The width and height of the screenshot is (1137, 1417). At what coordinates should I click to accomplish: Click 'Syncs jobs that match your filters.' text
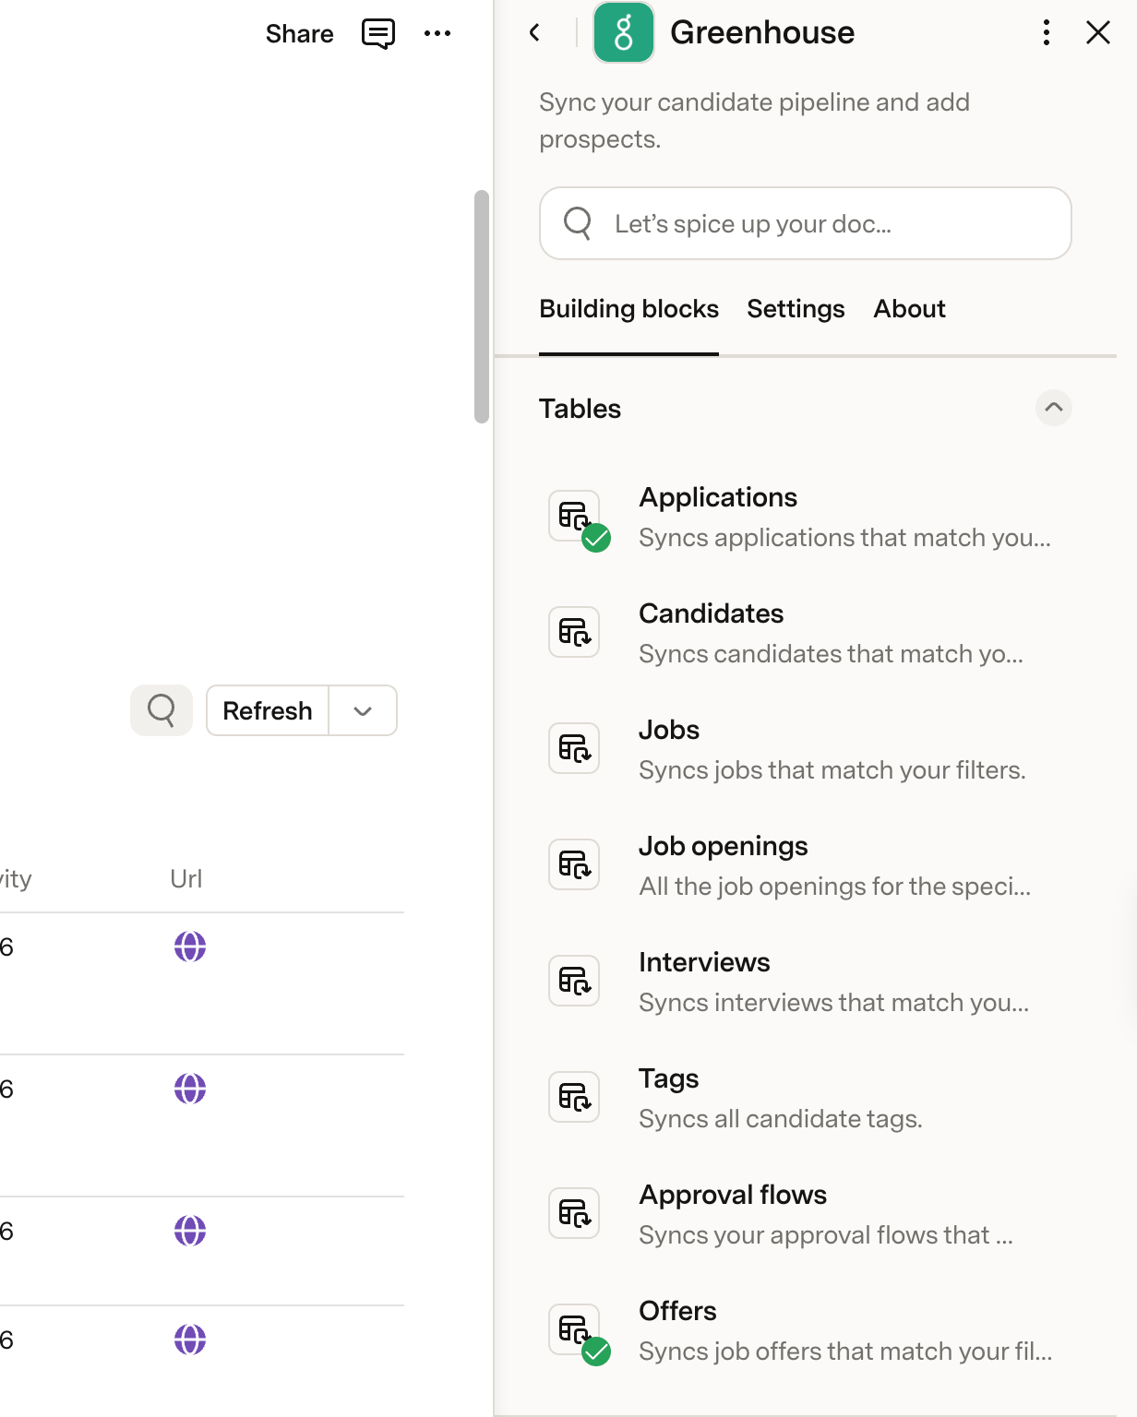[832, 770]
